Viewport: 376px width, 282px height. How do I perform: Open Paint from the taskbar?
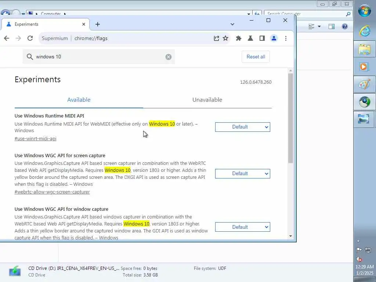[x=365, y=84]
